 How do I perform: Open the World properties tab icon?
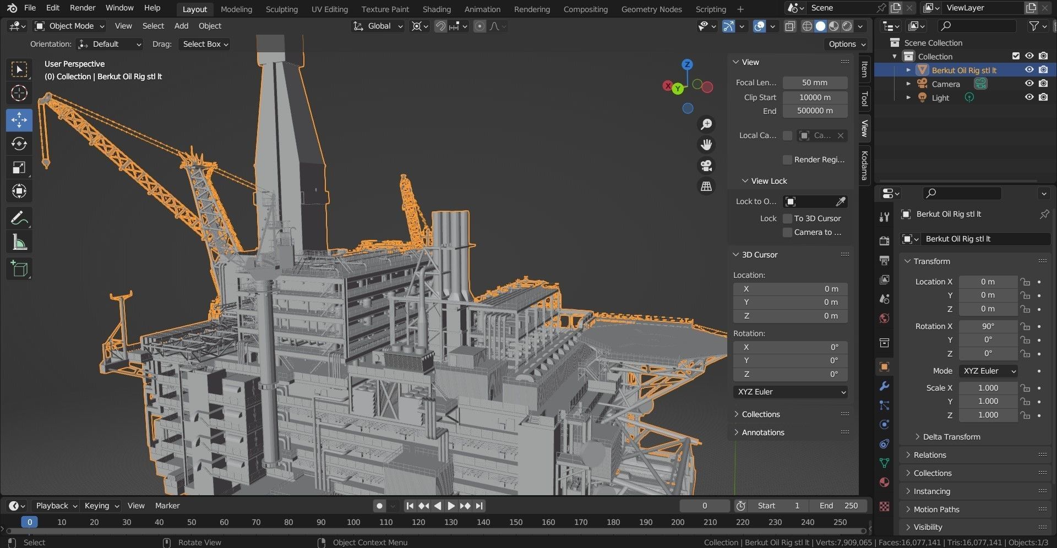[884, 318]
